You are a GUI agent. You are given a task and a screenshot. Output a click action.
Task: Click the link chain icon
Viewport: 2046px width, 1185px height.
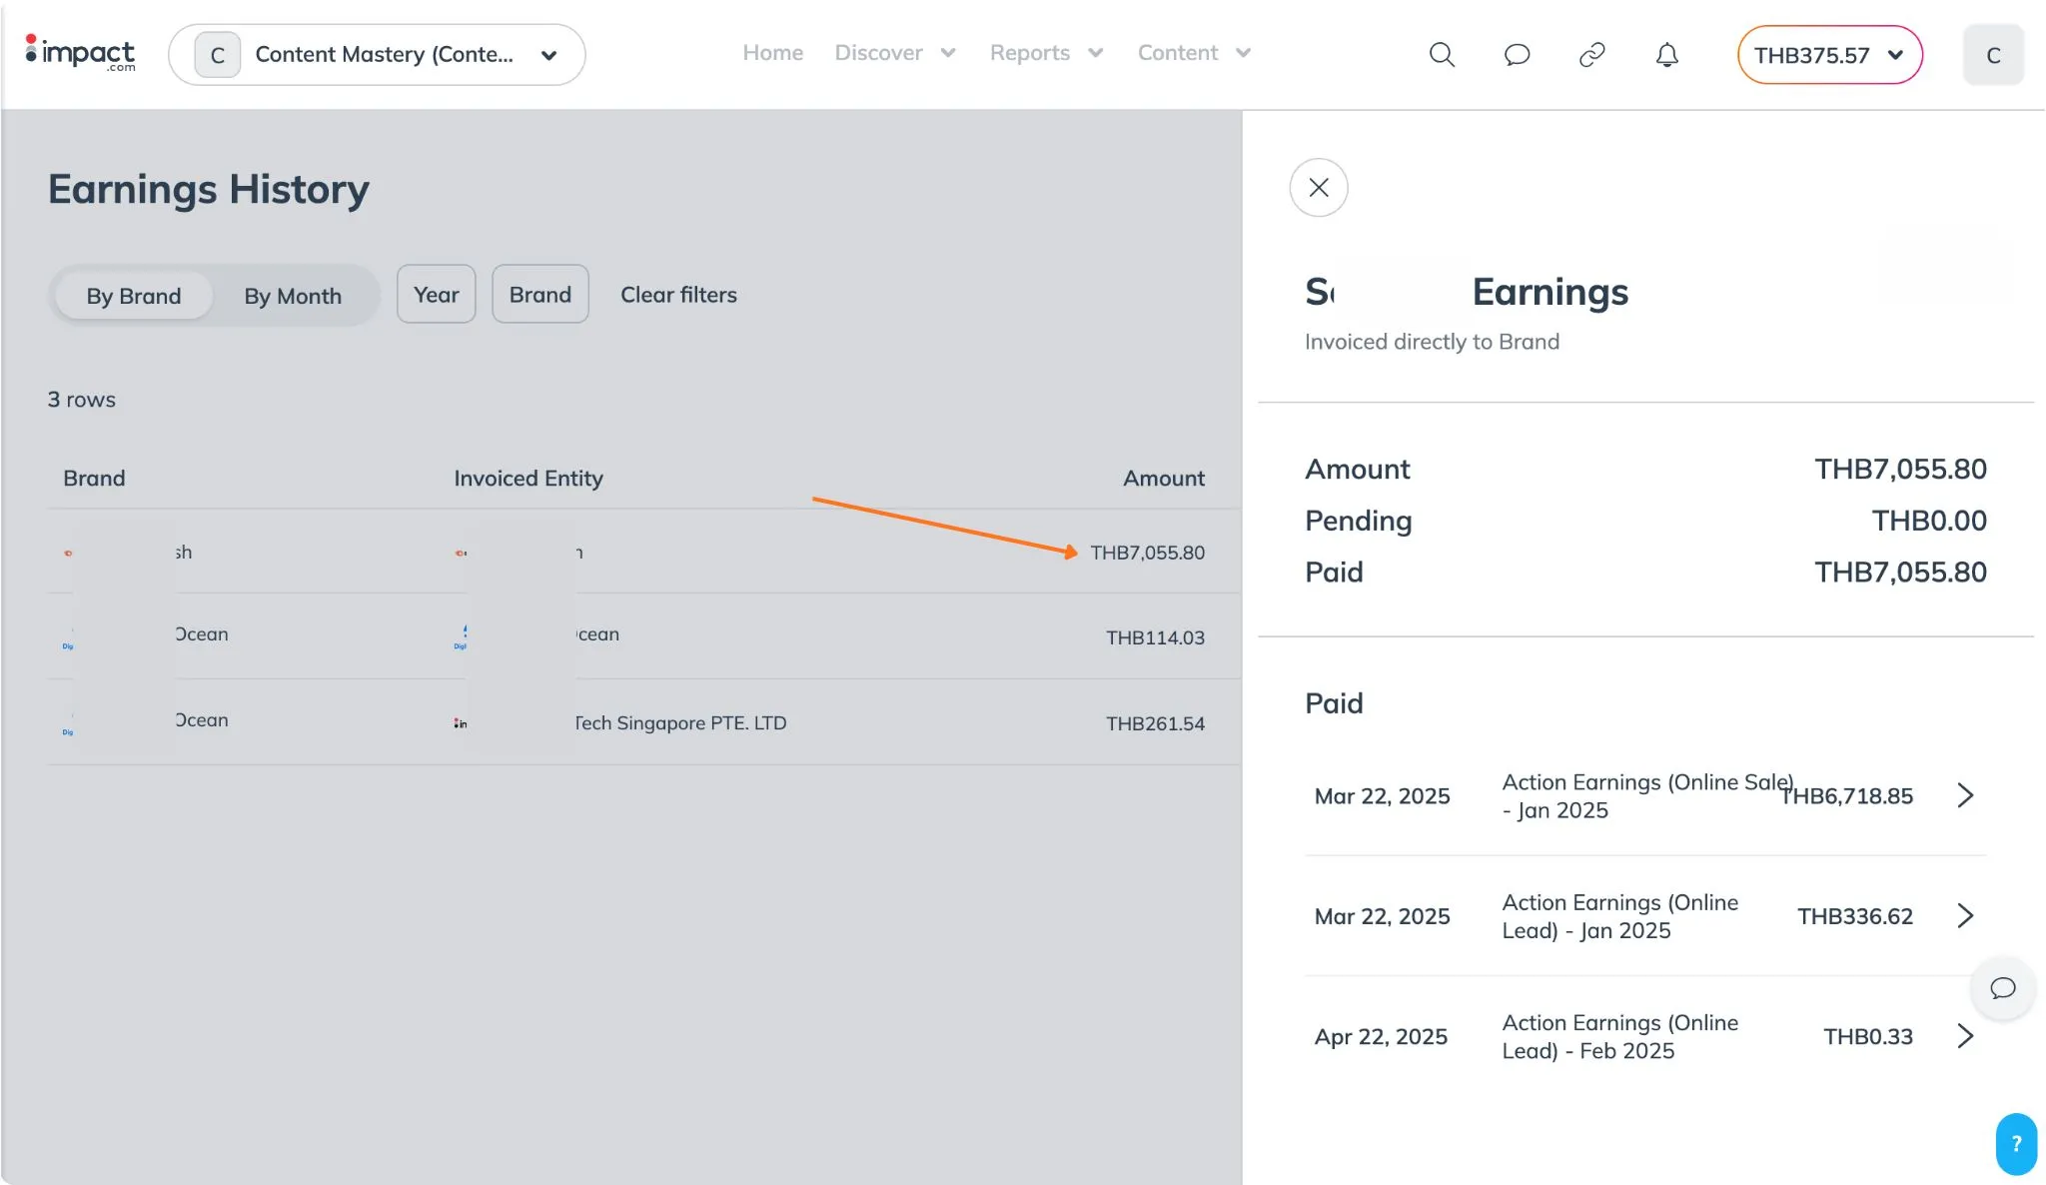[x=1591, y=54]
